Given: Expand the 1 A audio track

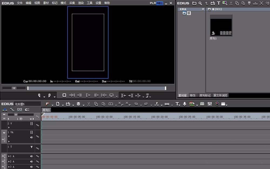Looking at the screenshot, I should (x=9, y=156).
